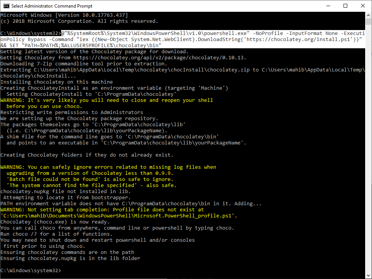
Task: Click 'Downloading 7-Zip commandline tool' line
Action: tap(84, 64)
